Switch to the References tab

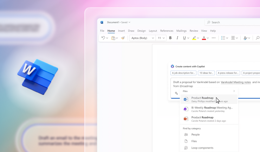[167, 31]
